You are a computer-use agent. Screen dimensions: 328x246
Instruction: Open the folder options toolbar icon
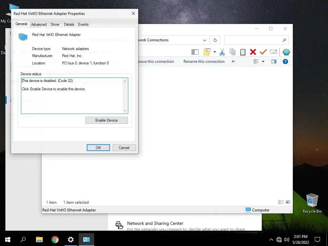click(207, 52)
